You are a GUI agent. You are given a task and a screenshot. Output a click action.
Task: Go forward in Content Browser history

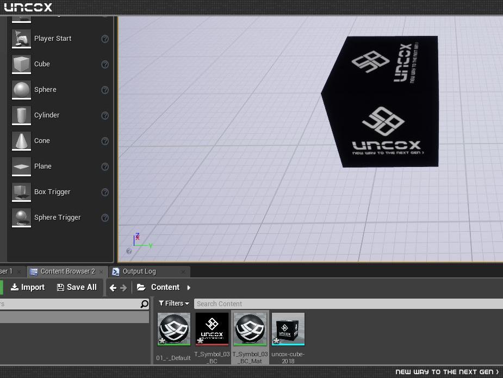123,288
